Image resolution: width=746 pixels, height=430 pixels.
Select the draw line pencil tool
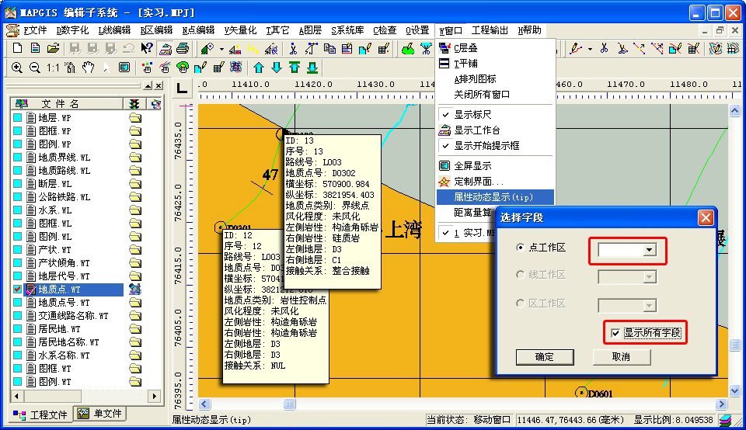[x=576, y=48]
